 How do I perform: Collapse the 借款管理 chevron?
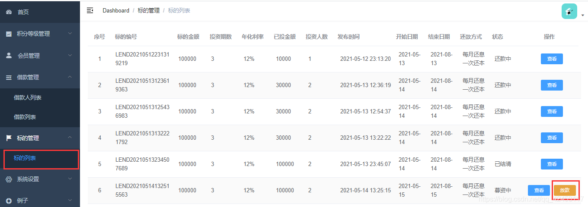70,77
